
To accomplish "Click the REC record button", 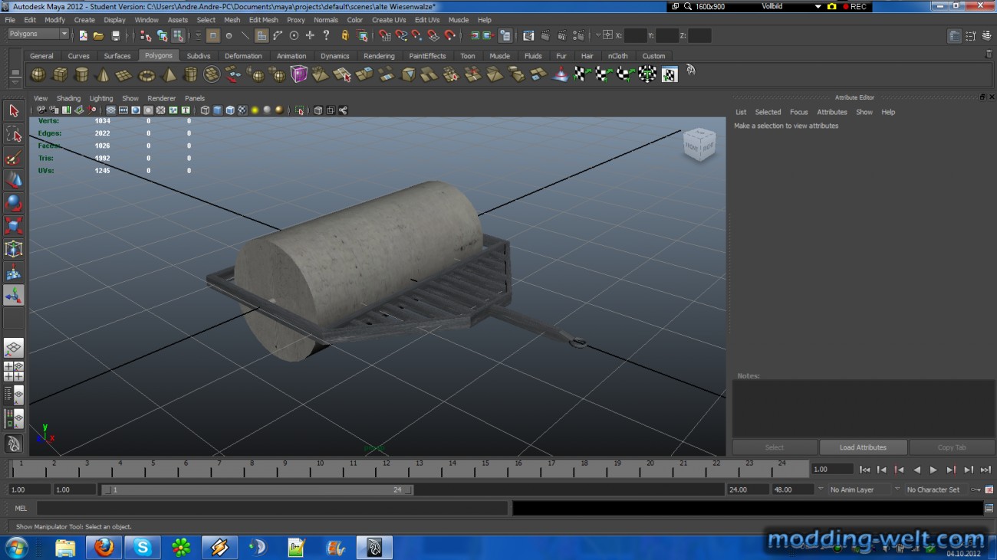I will pos(854,6).
